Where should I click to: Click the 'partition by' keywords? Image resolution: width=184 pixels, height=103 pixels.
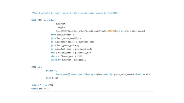(x=86, y=74)
